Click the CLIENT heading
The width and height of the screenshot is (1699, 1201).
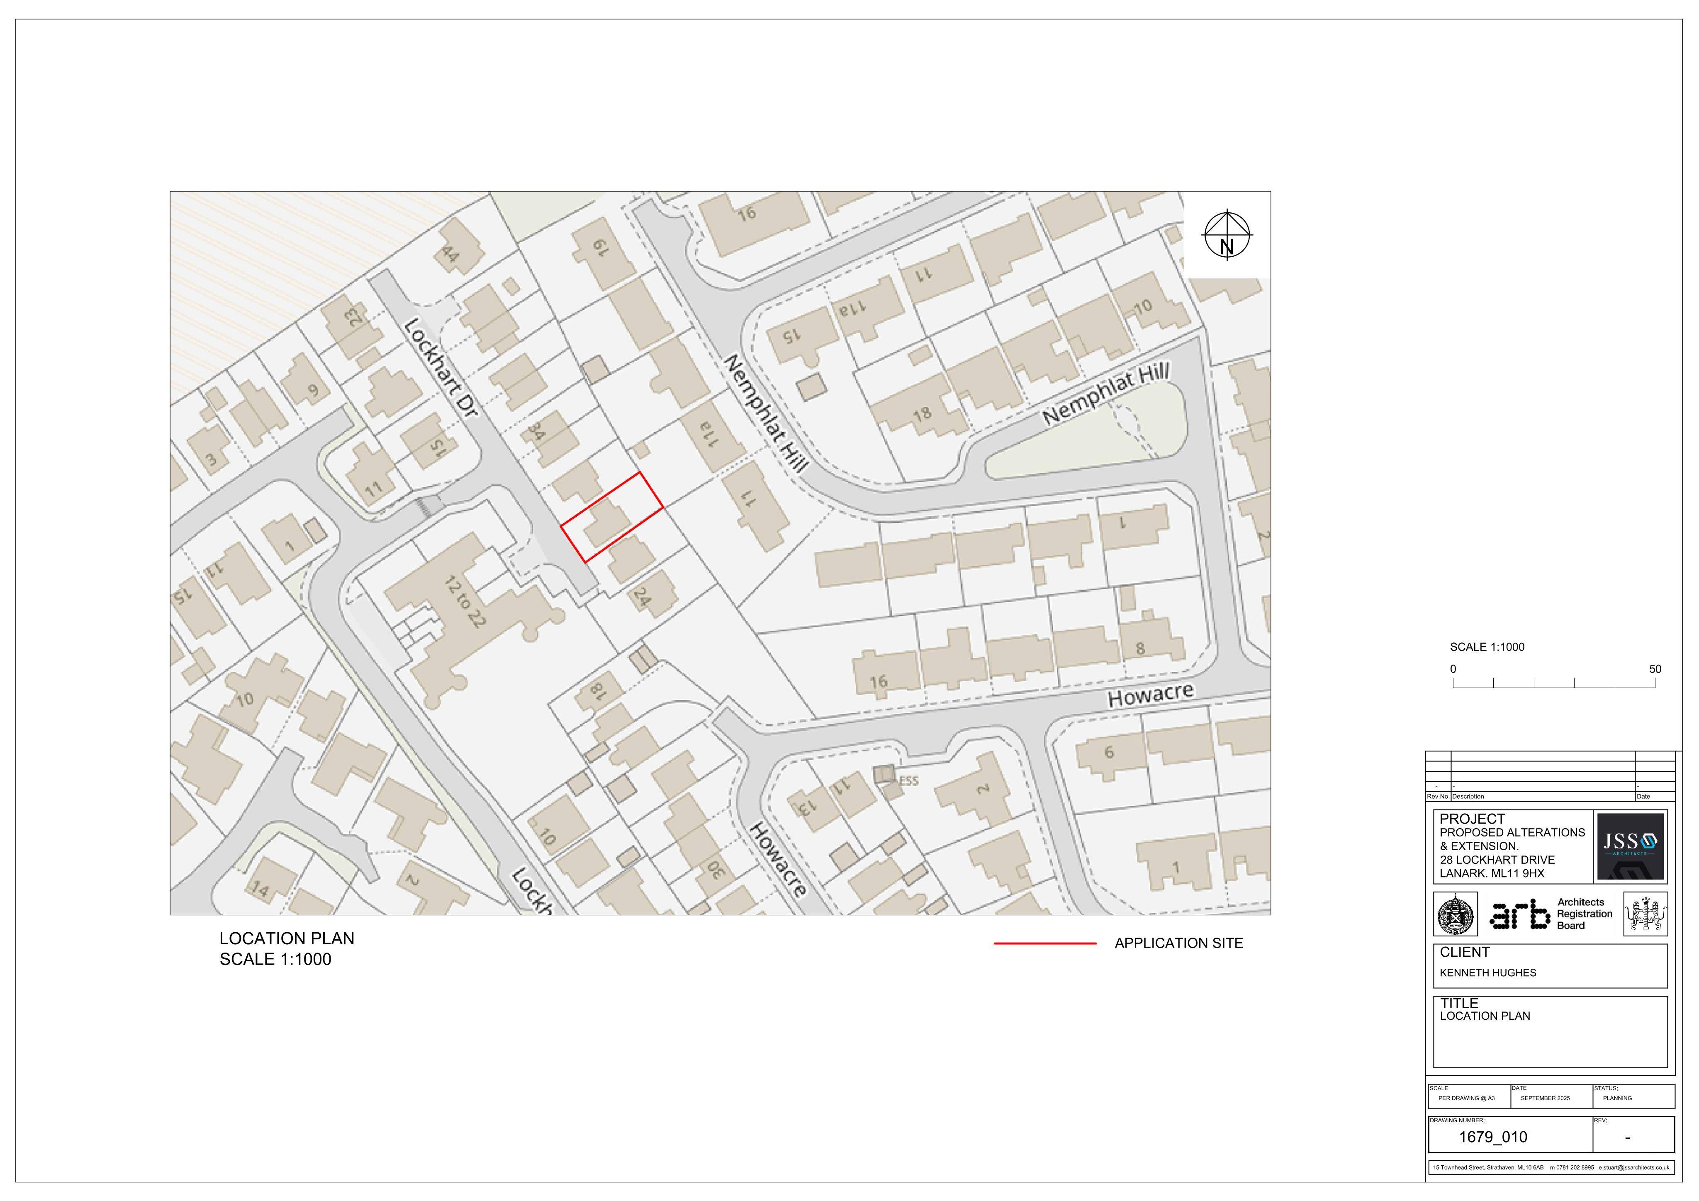pyautogui.click(x=1464, y=952)
